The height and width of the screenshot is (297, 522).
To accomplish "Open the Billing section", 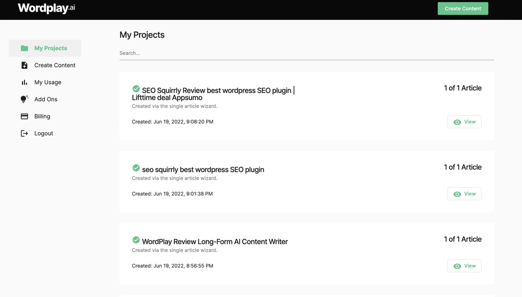I will (45, 116).
